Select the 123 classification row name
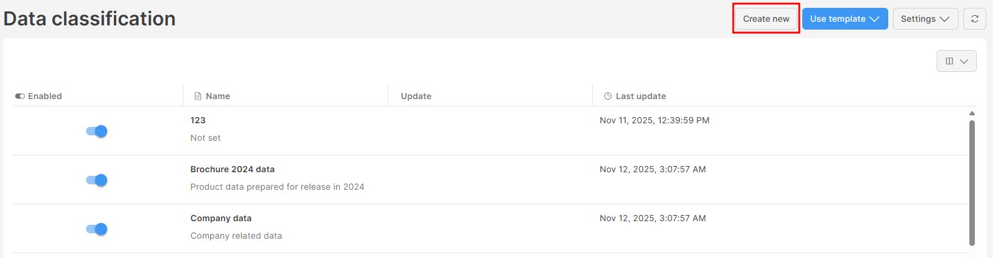This screenshot has height=258, width=993. (x=198, y=120)
